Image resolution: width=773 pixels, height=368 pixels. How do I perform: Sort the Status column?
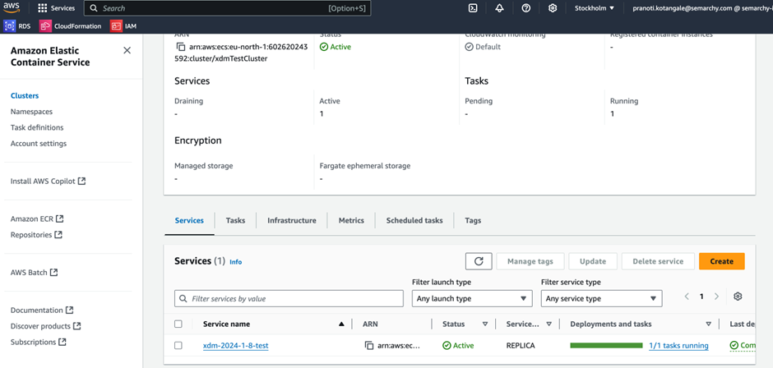point(485,324)
